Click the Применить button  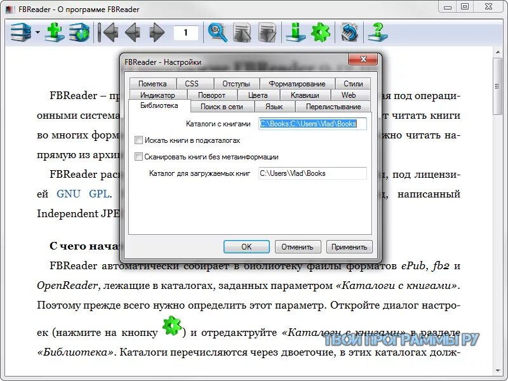(349, 246)
